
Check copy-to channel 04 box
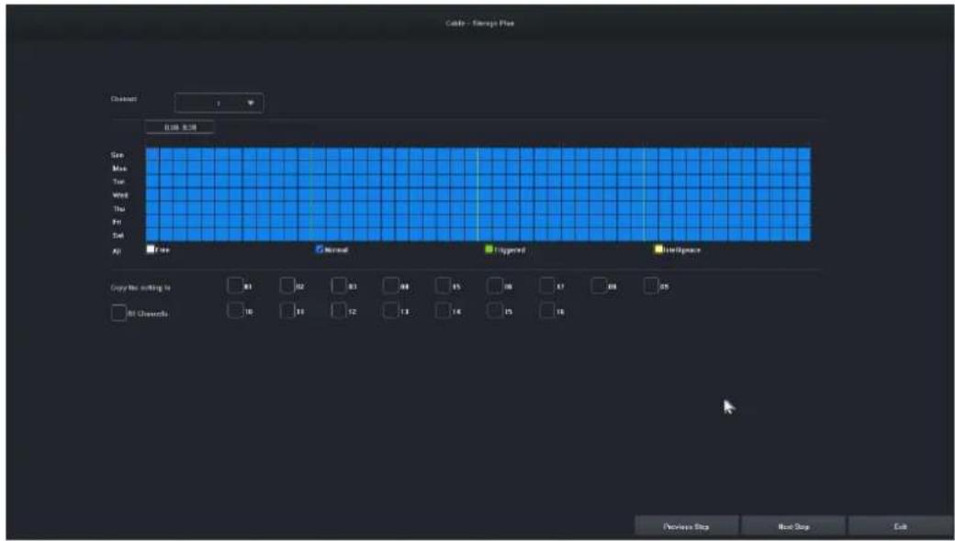(391, 286)
